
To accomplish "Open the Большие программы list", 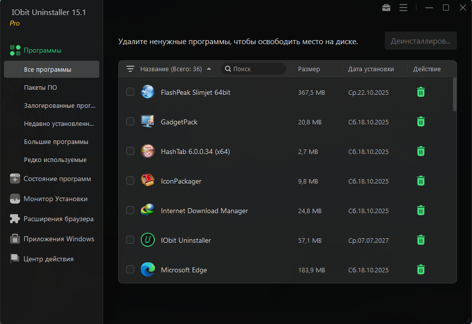I will (x=56, y=142).
